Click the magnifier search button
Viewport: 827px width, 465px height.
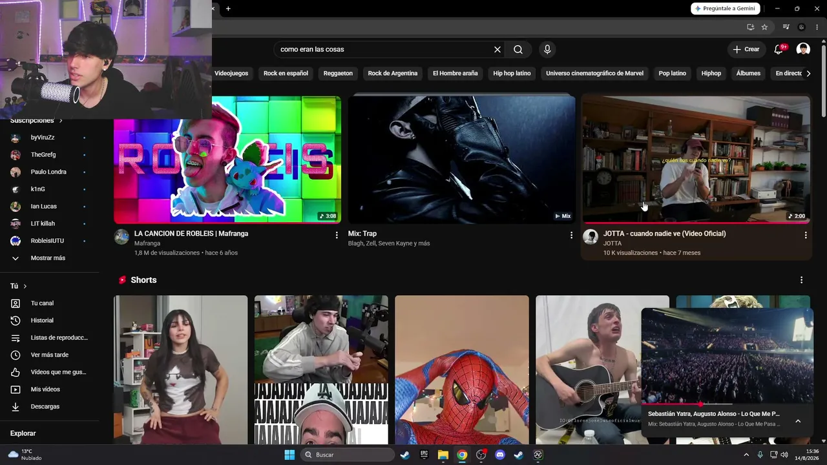coord(518,50)
